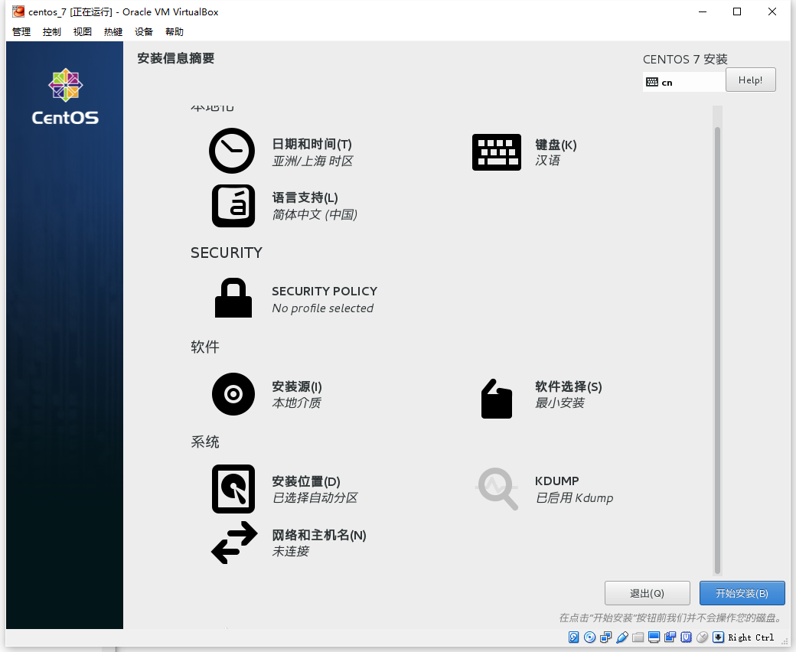Open the 管理 menu
Viewport: 796px width, 652px height.
21,32
